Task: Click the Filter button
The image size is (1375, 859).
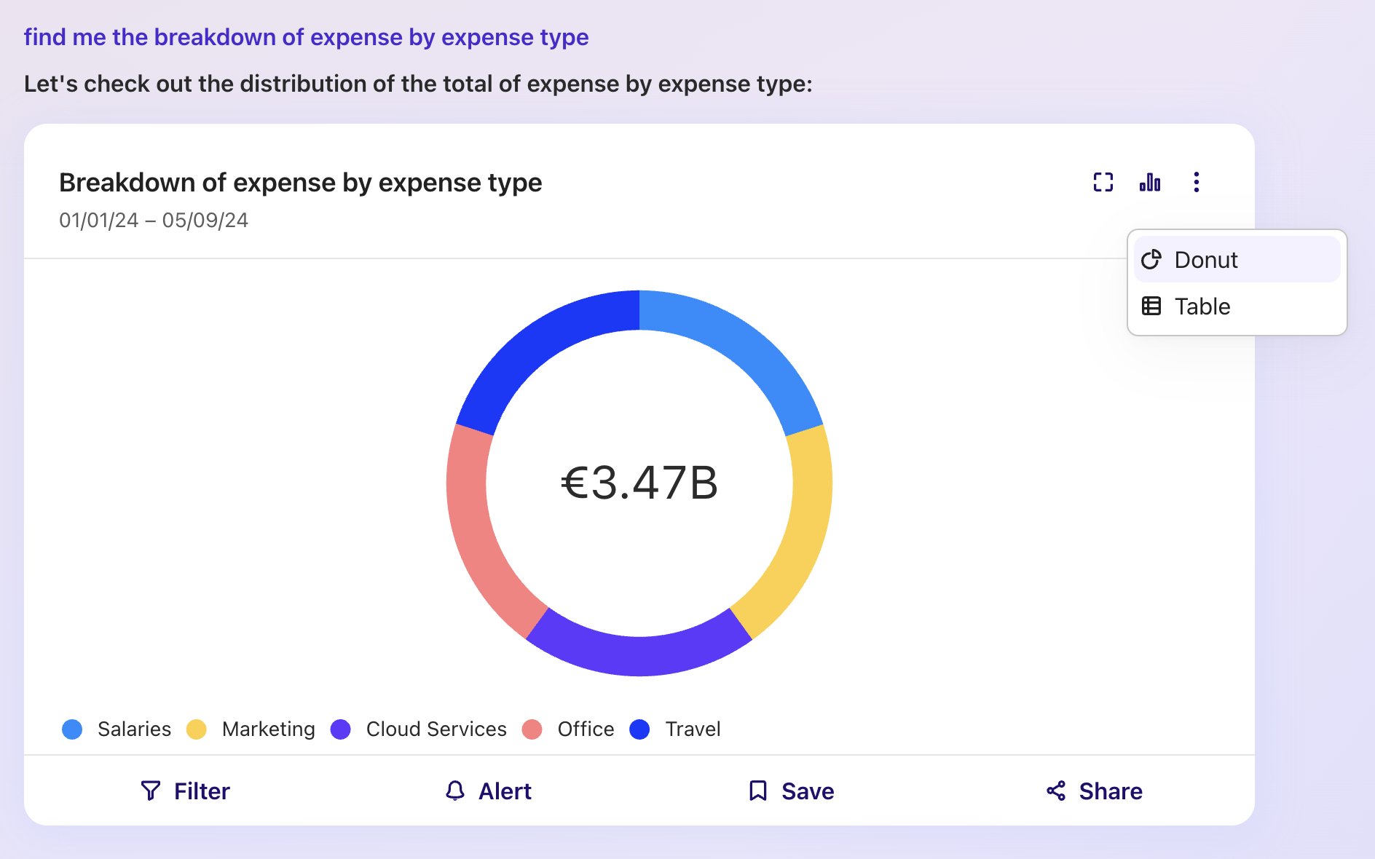Action: click(x=185, y=791)
